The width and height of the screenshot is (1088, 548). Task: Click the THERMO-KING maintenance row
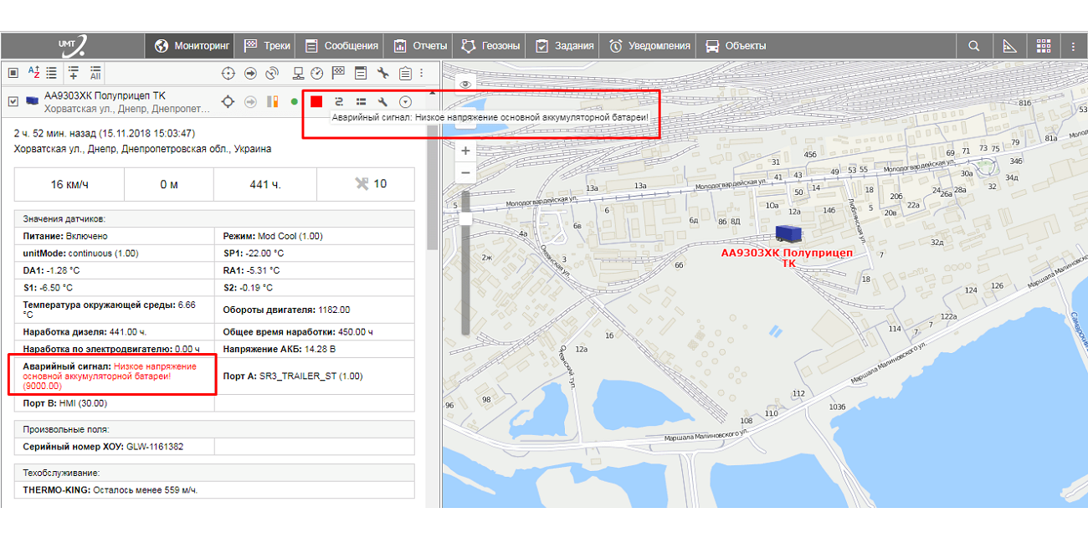coord(214,490)
